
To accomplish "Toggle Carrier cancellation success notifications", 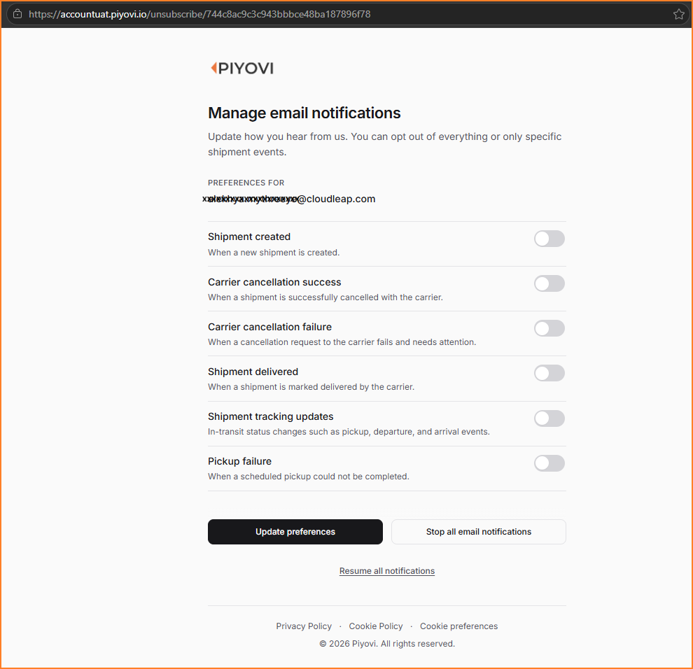I will tap(549, 283).
